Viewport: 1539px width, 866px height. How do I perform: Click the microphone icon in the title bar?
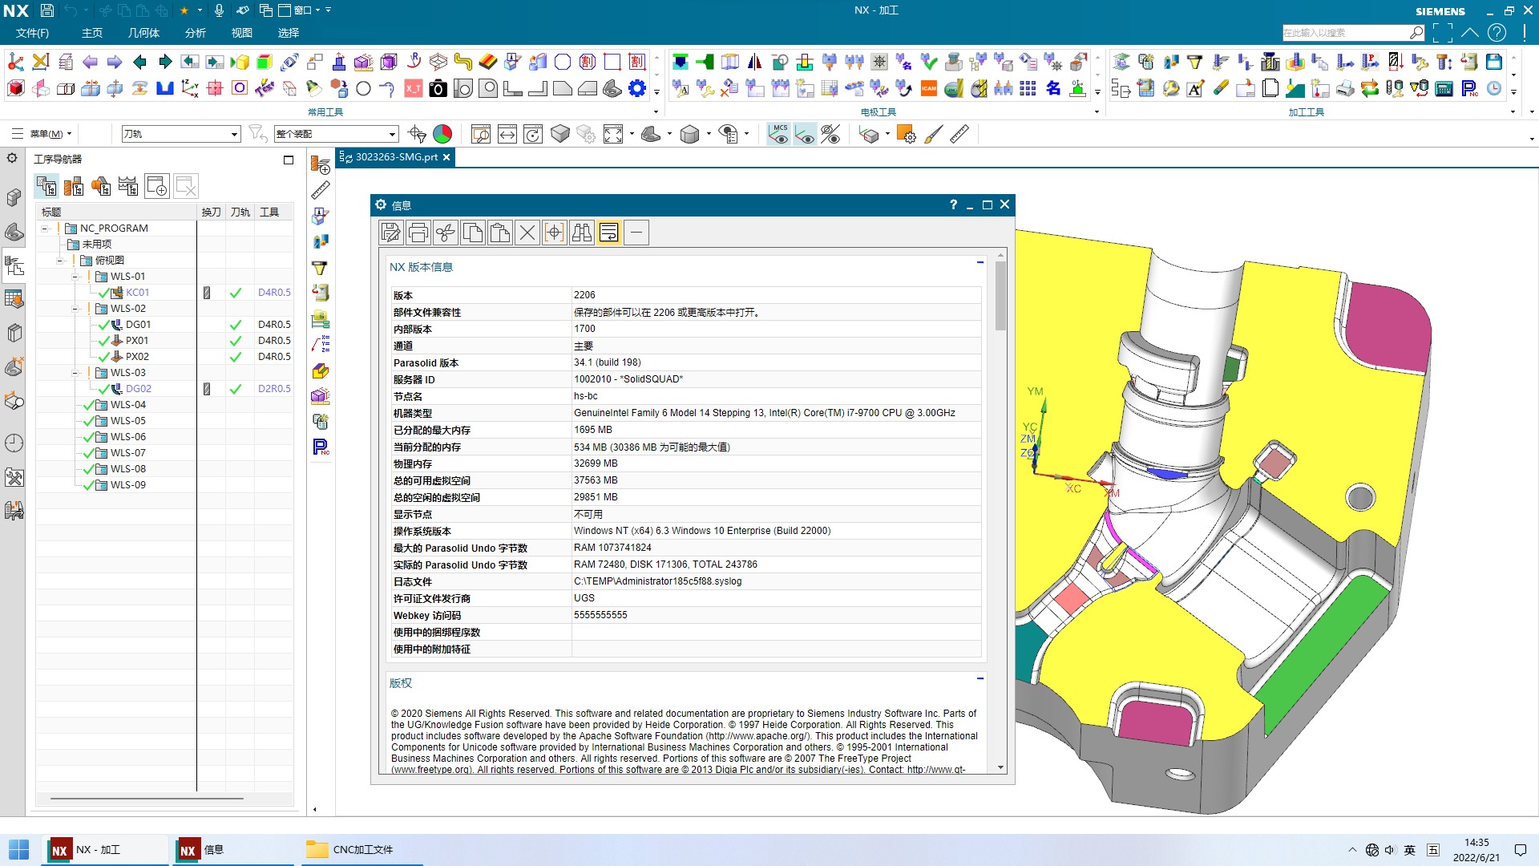[219, 10]
